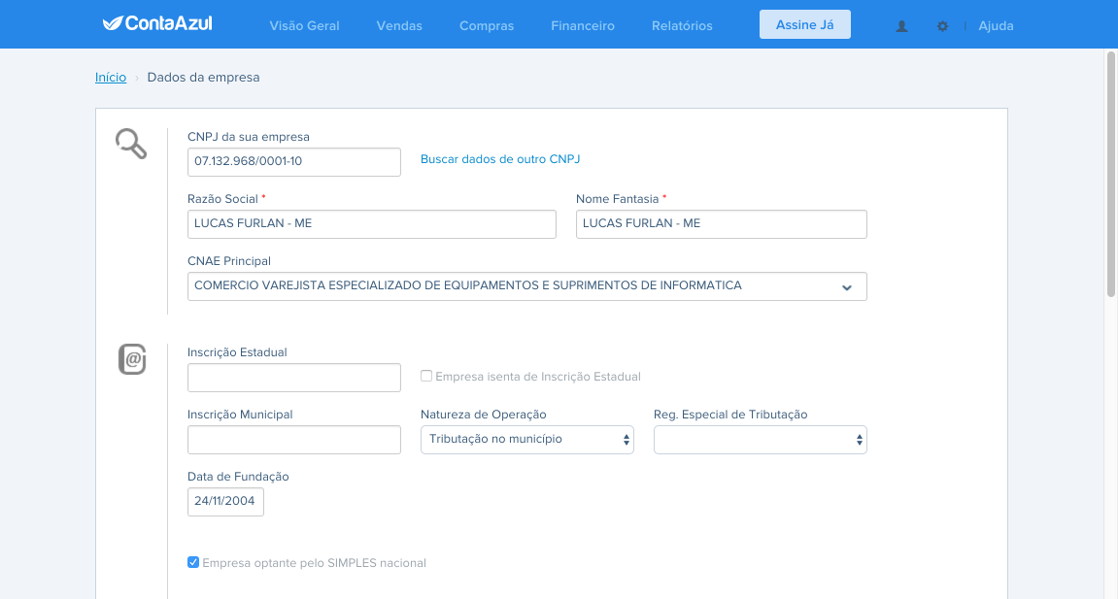Click Buscar dados de outro CNPJ link

(500, 159)
